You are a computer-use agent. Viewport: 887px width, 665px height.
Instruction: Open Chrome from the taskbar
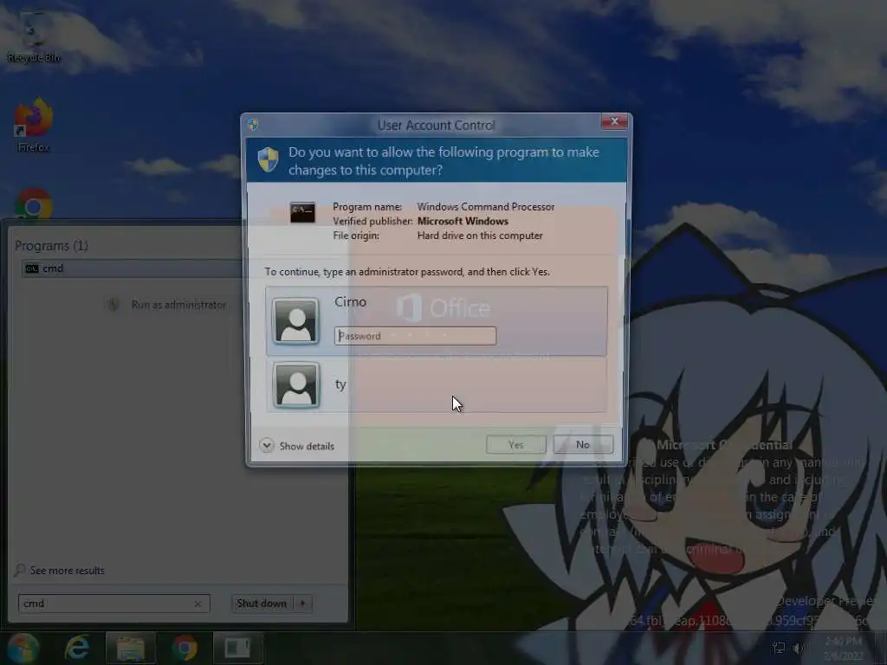tap(185, 648)
